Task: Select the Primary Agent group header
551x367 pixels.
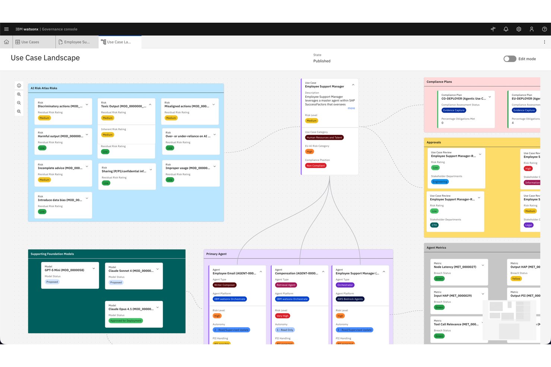Action: 299,254
